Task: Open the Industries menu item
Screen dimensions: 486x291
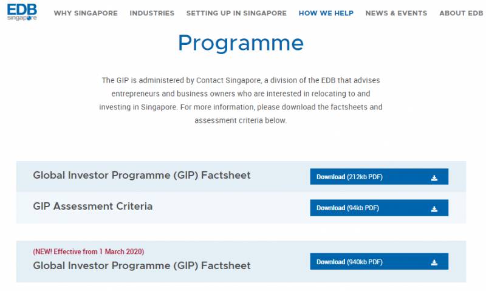Action: pyautogui.click(x=152, y=13)
